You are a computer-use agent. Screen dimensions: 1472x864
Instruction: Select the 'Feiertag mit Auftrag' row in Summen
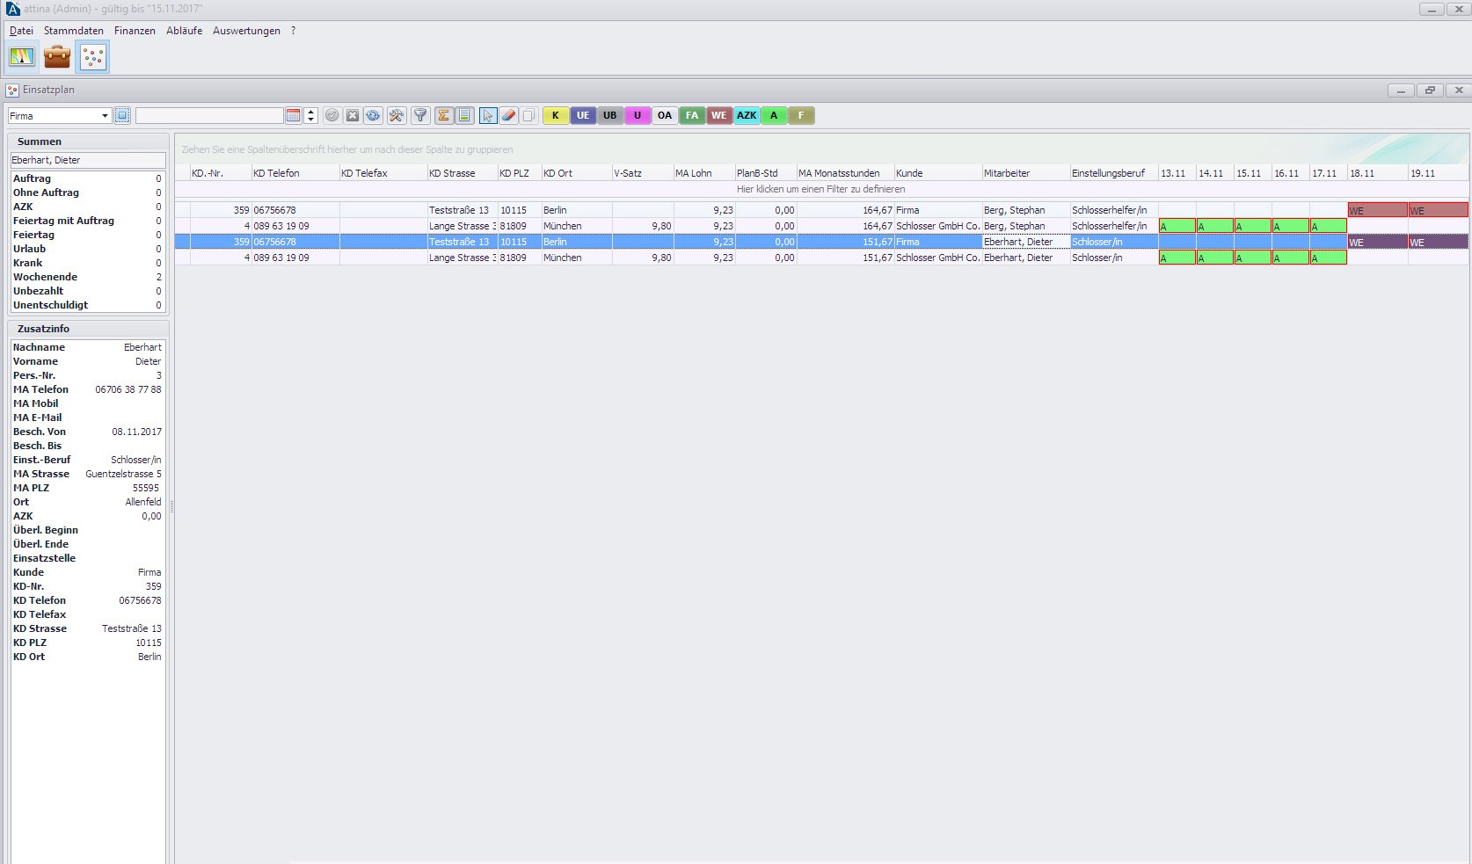pos(87,221)
